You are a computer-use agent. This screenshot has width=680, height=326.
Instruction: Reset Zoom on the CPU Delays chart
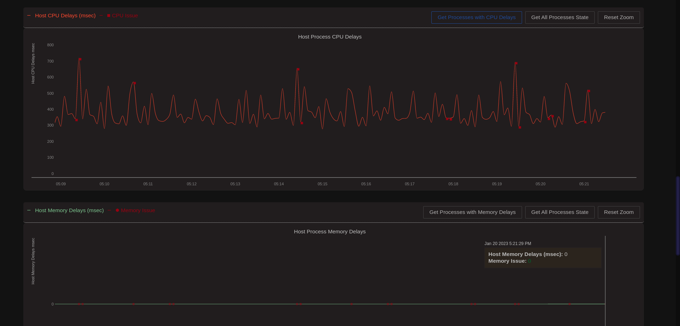coord(619,17)
